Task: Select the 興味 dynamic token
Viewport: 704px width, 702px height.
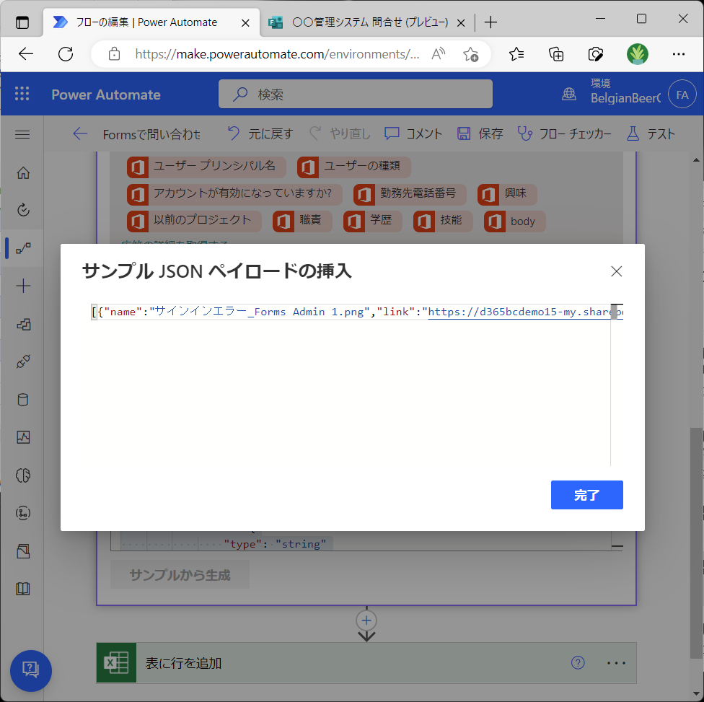Action: (x=507, y=195)
